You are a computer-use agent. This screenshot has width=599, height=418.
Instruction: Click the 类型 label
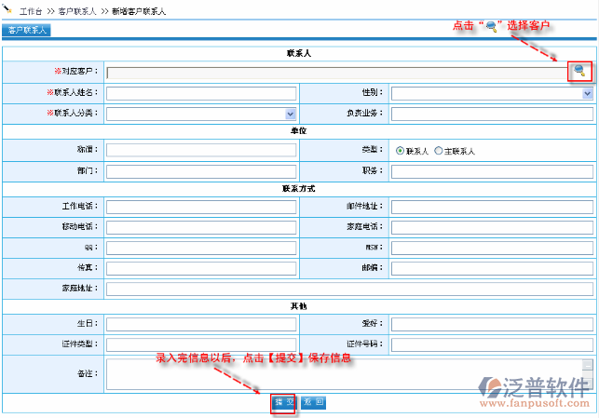coord(373,150)
